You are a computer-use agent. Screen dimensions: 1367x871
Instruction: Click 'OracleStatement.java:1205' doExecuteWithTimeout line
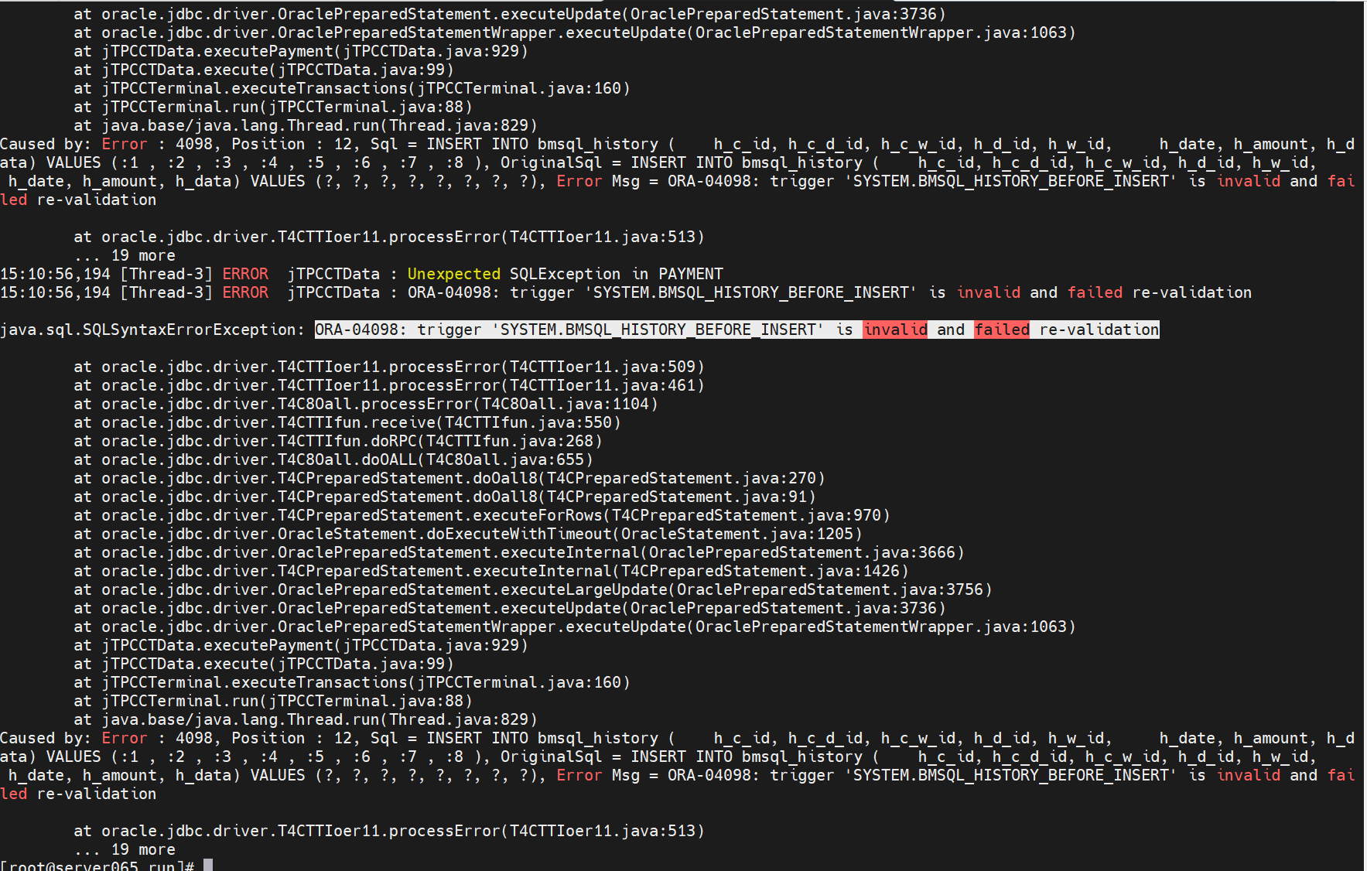[x=468, y=534]
